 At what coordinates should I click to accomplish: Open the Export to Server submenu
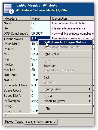(66, 101)
